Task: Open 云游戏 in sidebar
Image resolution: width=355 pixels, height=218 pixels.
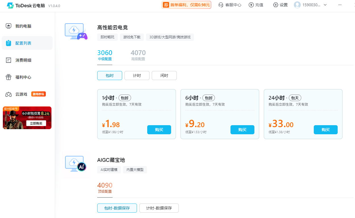Action: tap(27, 94)
